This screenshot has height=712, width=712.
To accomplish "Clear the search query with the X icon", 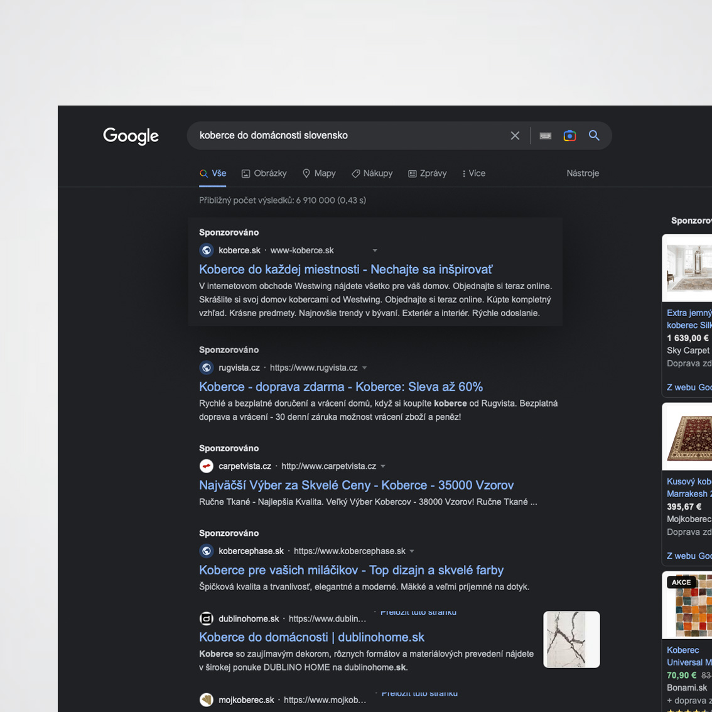I will [515, 135].
